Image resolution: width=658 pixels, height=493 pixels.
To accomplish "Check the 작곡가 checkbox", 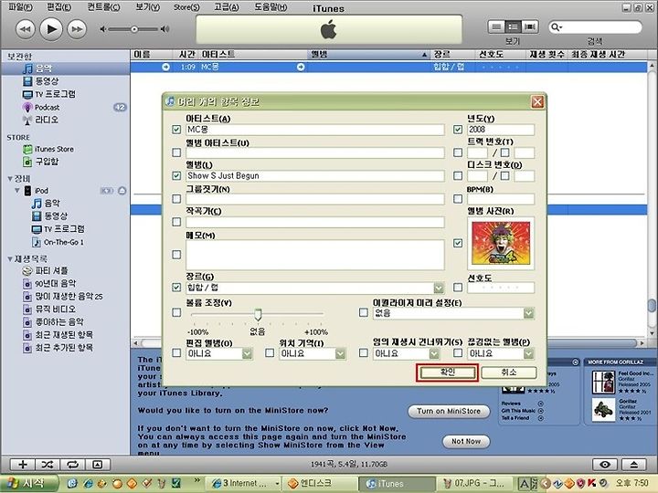I will coord(176,222).
